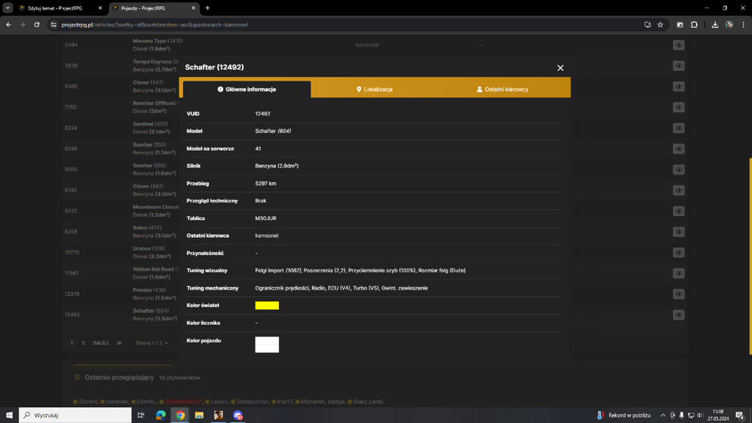Screen dimensions: 752x423
Task: Click the DALEJ pagination button
Action: click(x=100, y=342)
